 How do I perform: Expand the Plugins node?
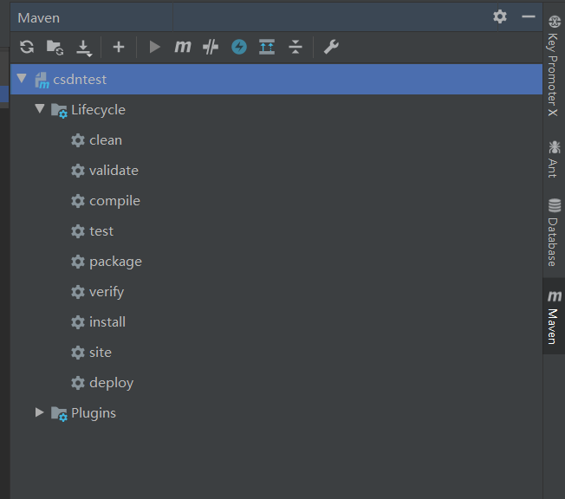[x=39, y=412]
